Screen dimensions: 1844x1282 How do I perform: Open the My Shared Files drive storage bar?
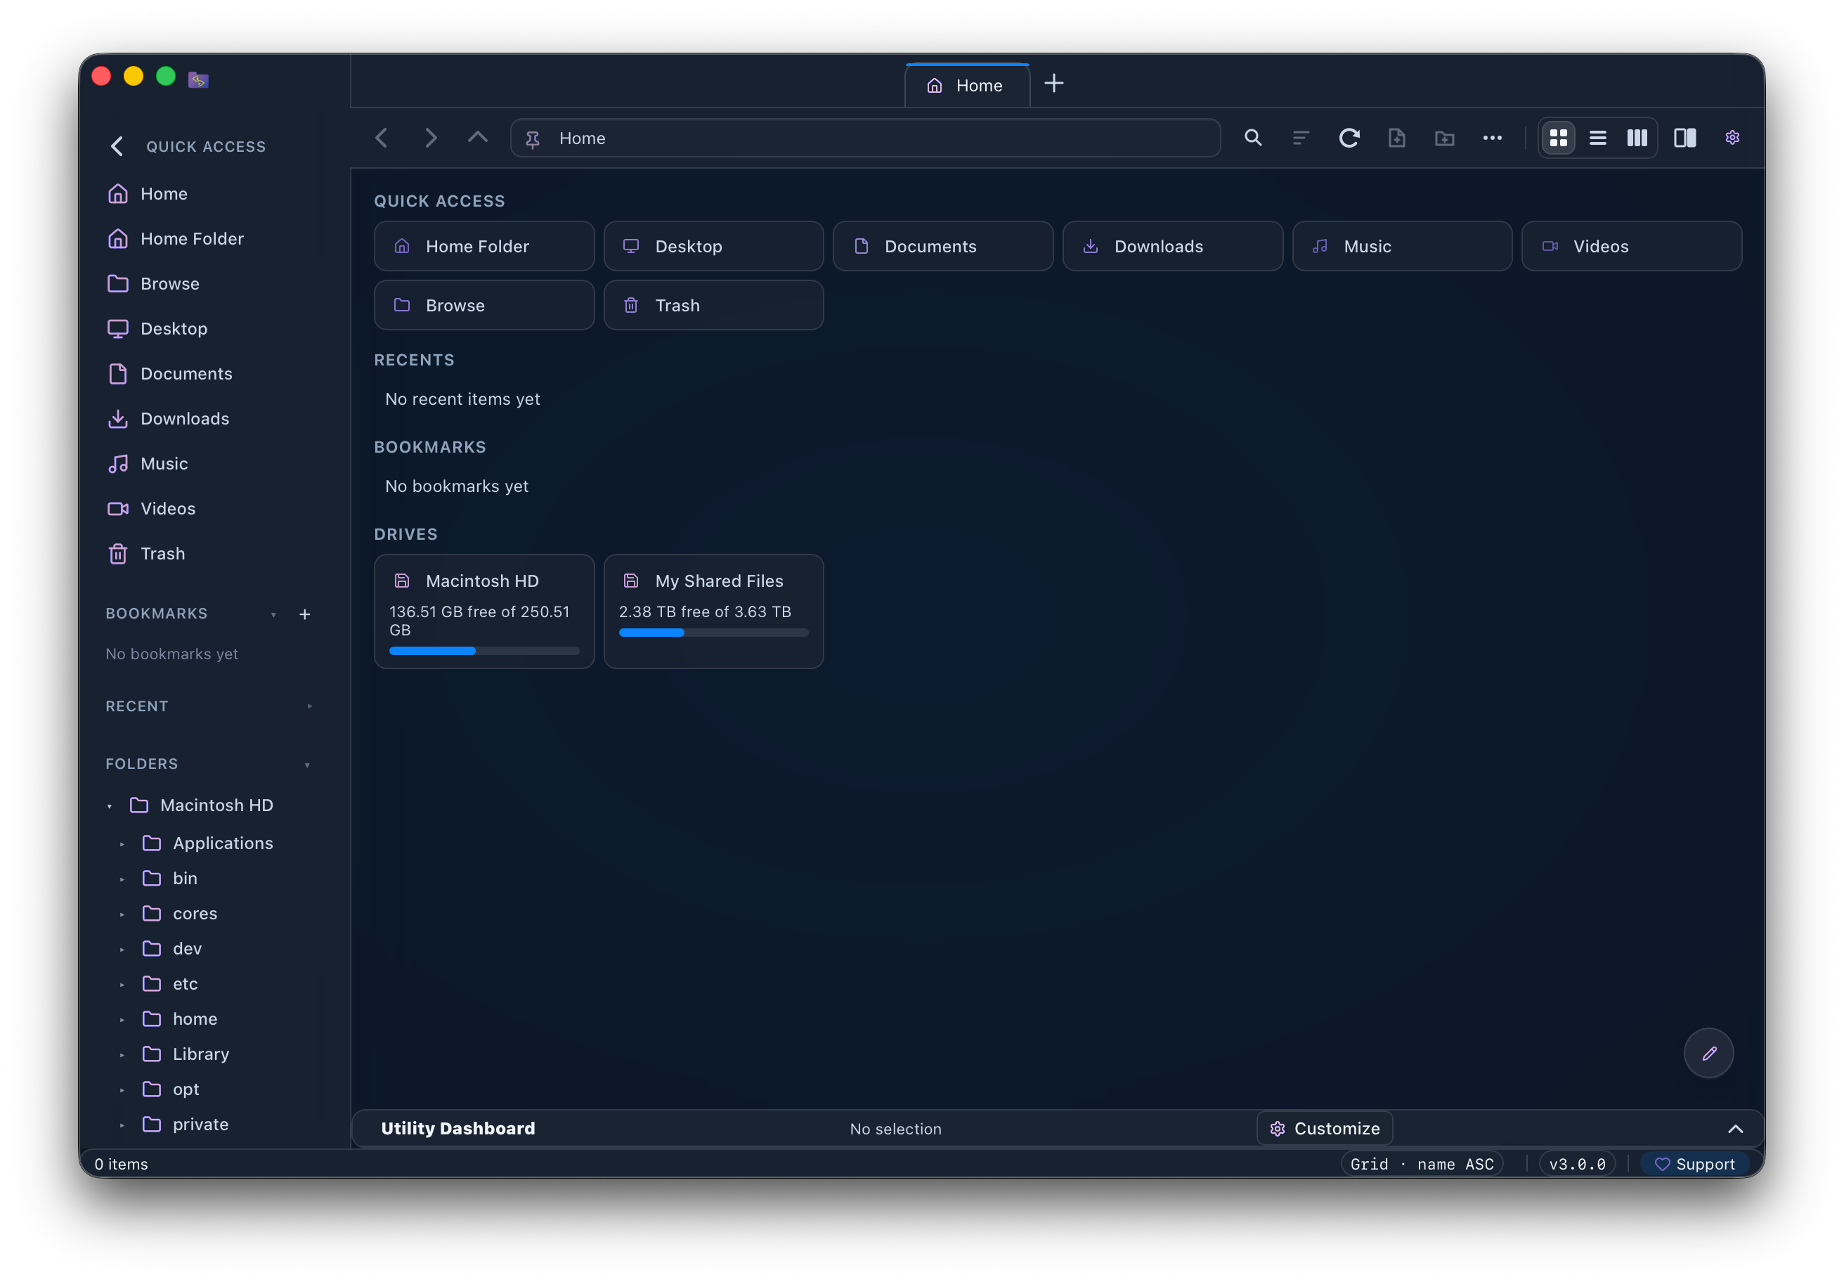(x=713, y=633)
